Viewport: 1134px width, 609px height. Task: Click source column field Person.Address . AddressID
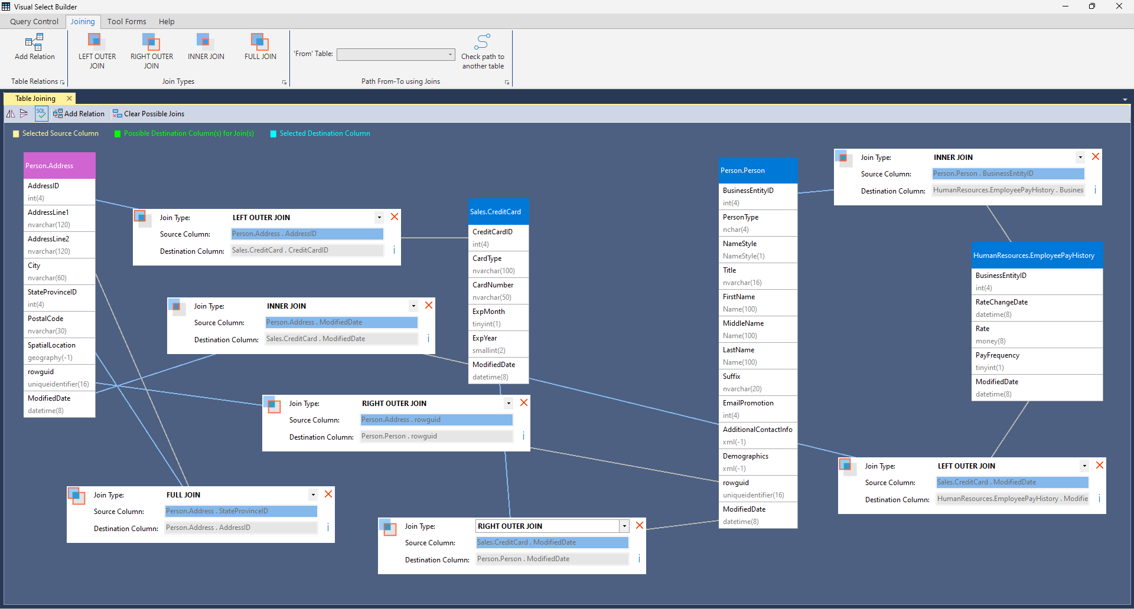click(307, 234)
